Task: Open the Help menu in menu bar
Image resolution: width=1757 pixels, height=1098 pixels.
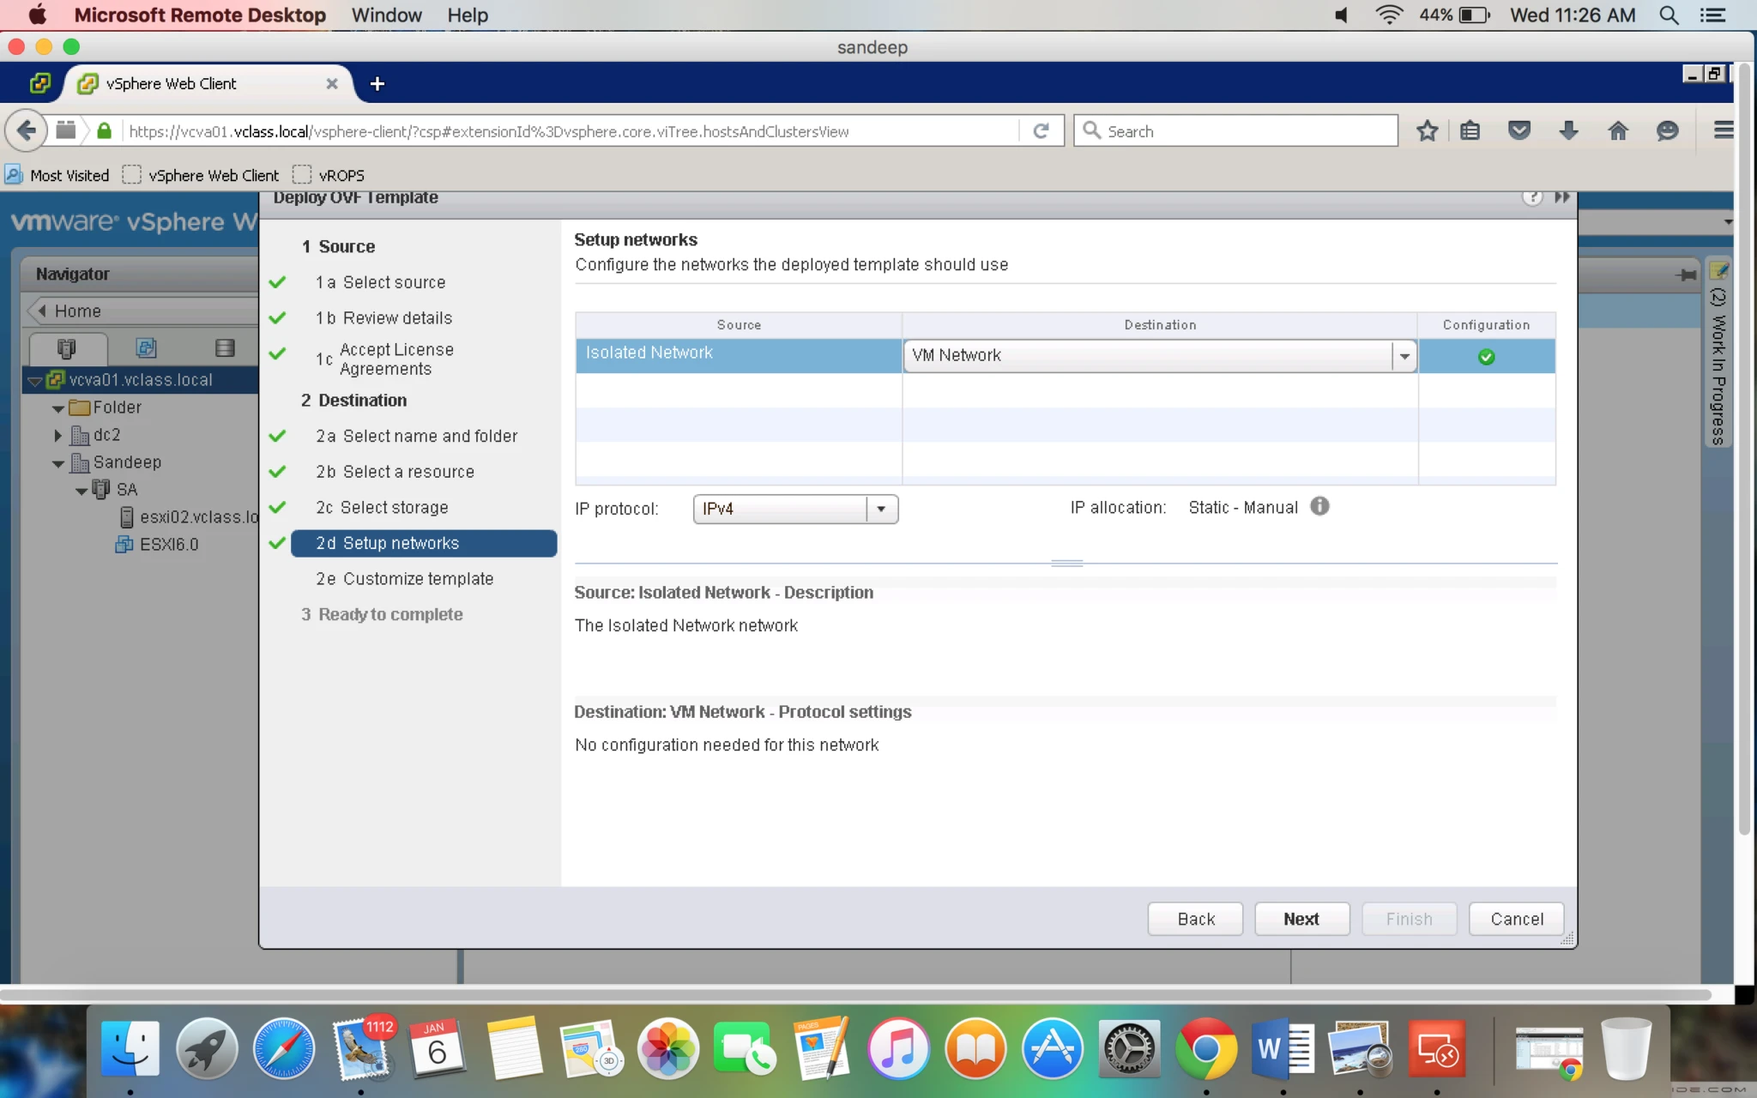Action: pyautogui.click(x=468, y=15)
